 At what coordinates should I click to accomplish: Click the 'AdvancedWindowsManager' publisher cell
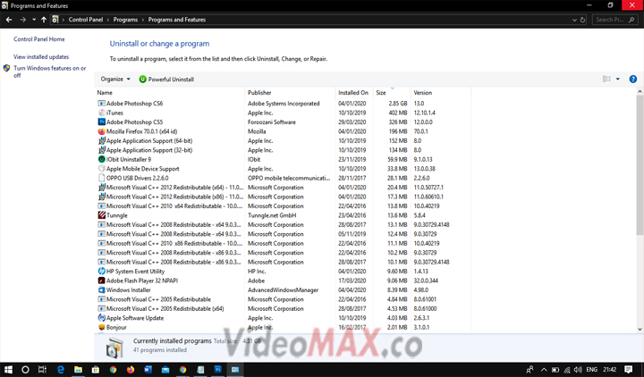[x=283, y=290]
